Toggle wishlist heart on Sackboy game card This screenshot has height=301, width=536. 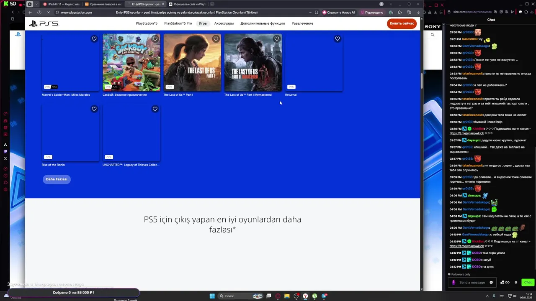tap(155, 39)
